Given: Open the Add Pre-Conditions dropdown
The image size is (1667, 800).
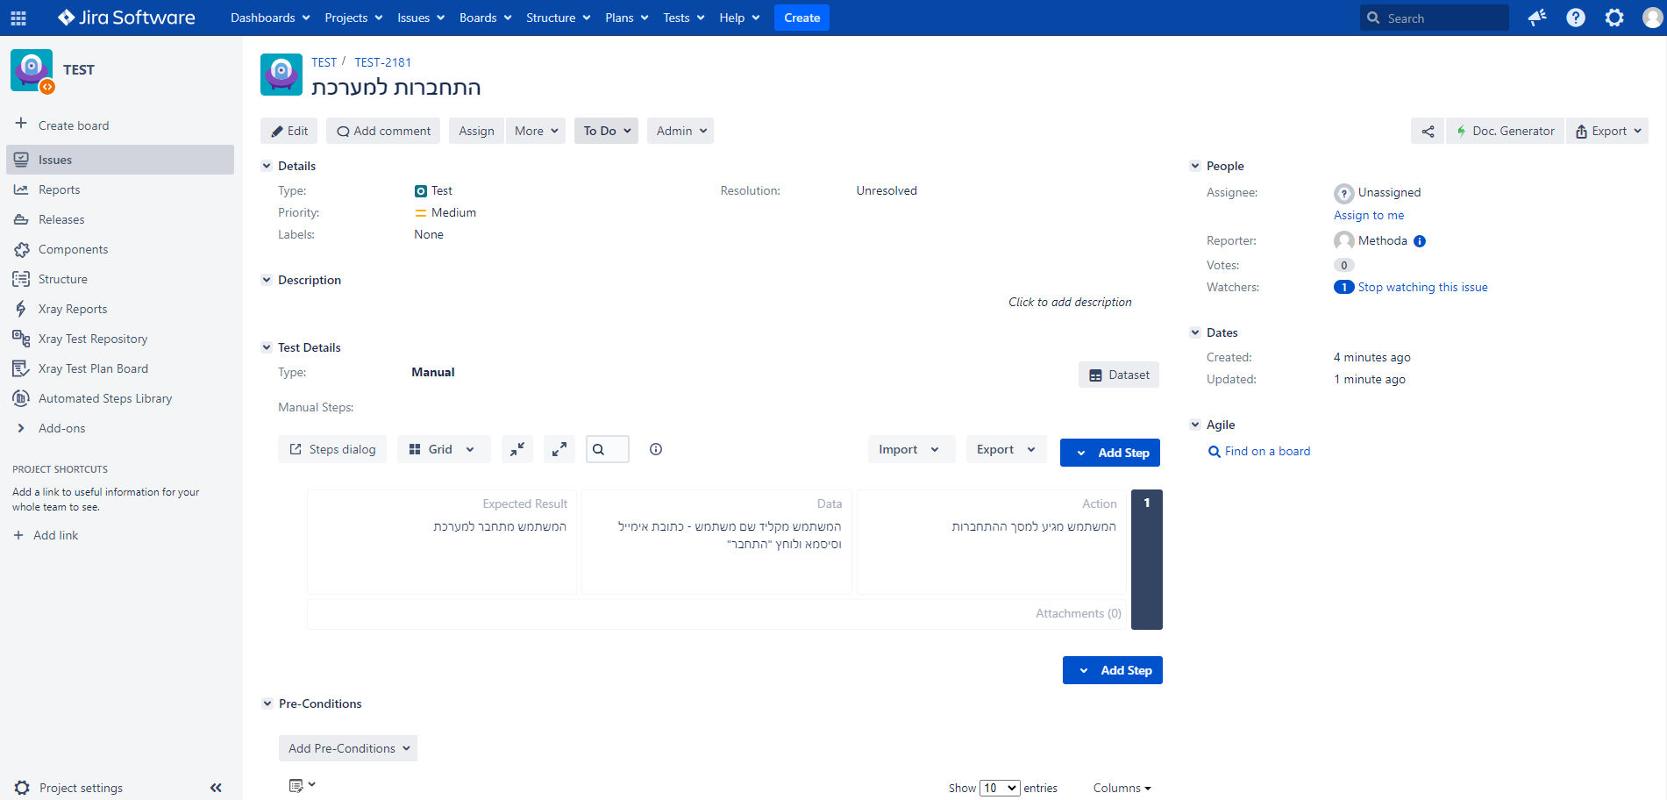Looking at the screenshot, I should pyautogui.click(x=348, y=748).
